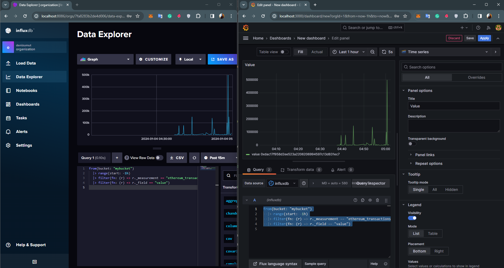Select the All options tab
504x268 pixels.
(427, 77)
